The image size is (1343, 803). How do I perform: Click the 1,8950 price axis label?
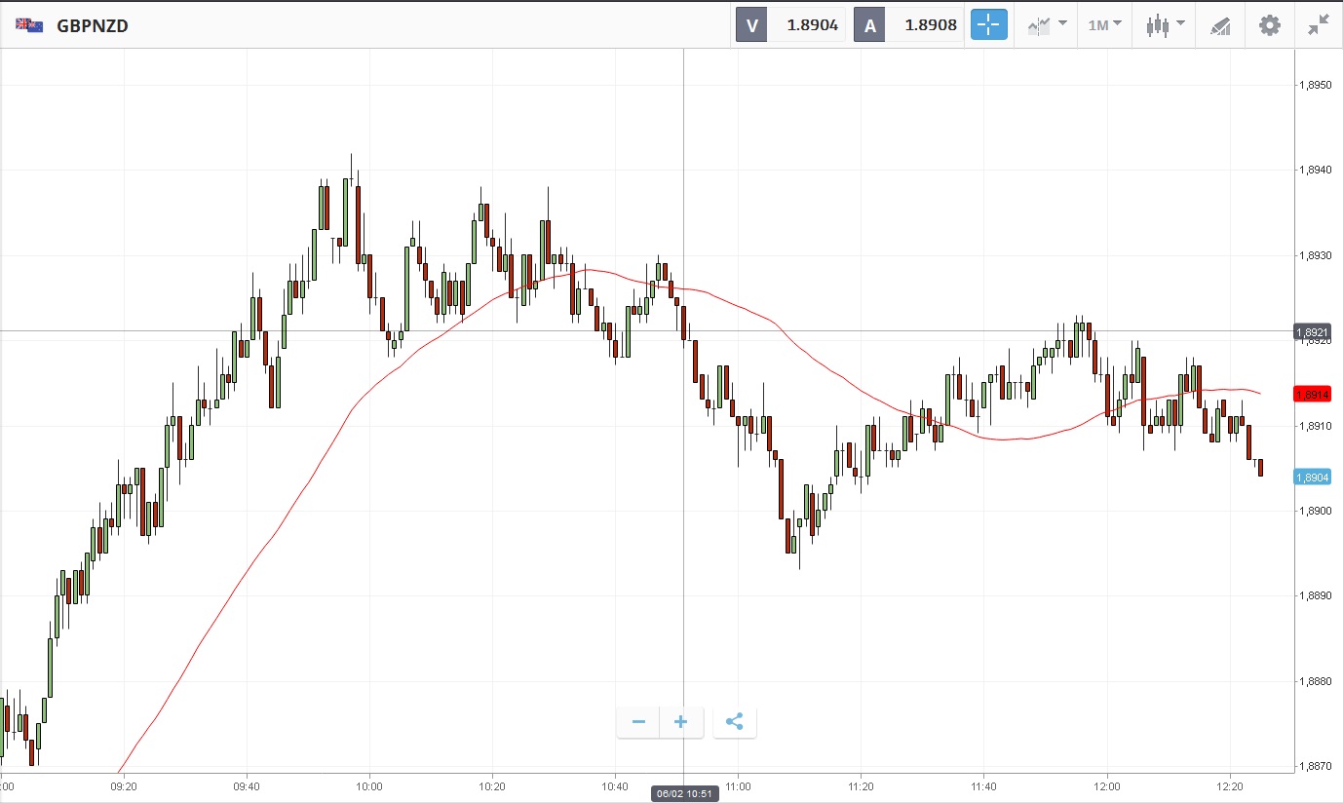[x=1315, y=86]
